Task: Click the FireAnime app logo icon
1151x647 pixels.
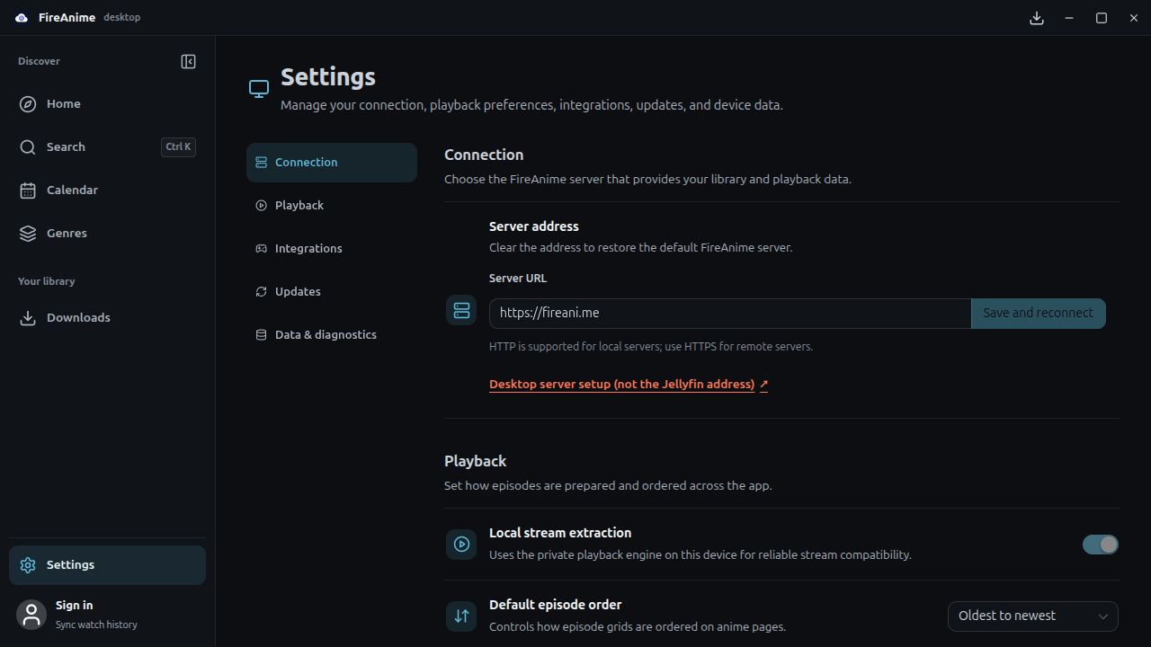Action: click(x=22, y=18)
